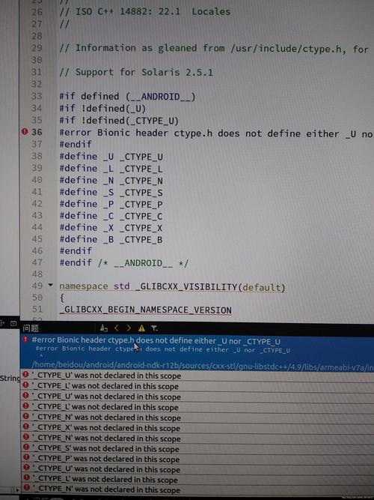Click the '#define _N _CTYPE_N' line
374x500 pixels.
coord(111,181)
